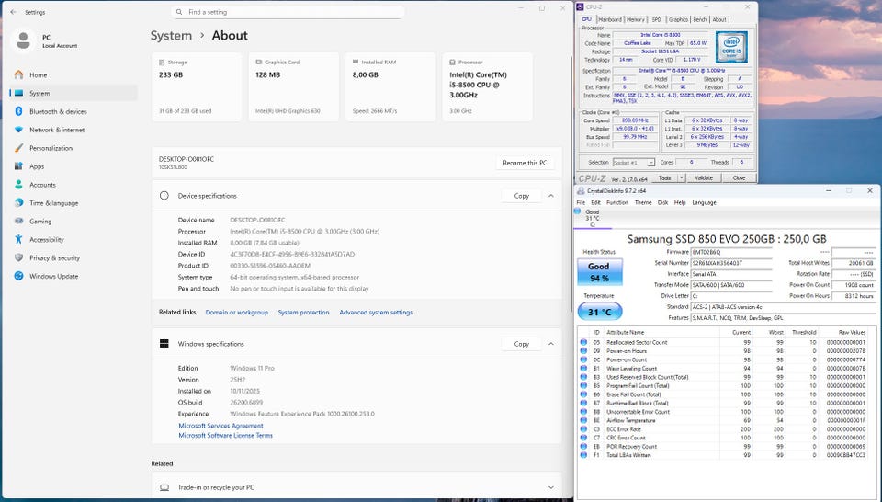Click the Rename this PC button
The height and width of the screenshot is (502, 882).
(526, 163)
